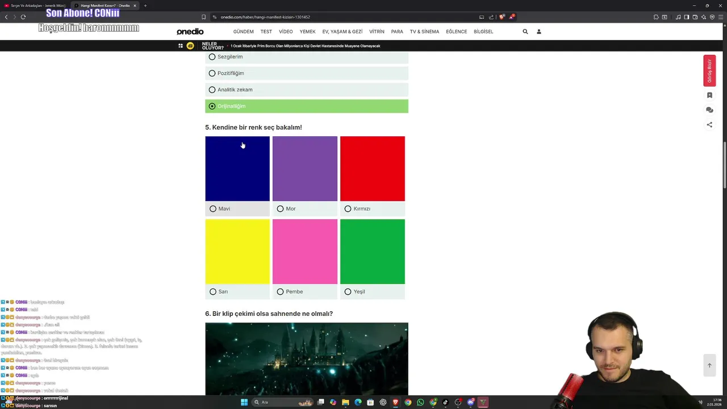Select the Pembe radio button

click(281, 292)
